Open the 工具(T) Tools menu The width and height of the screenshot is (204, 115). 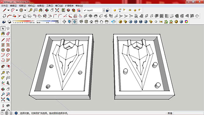tap(50, 6)
